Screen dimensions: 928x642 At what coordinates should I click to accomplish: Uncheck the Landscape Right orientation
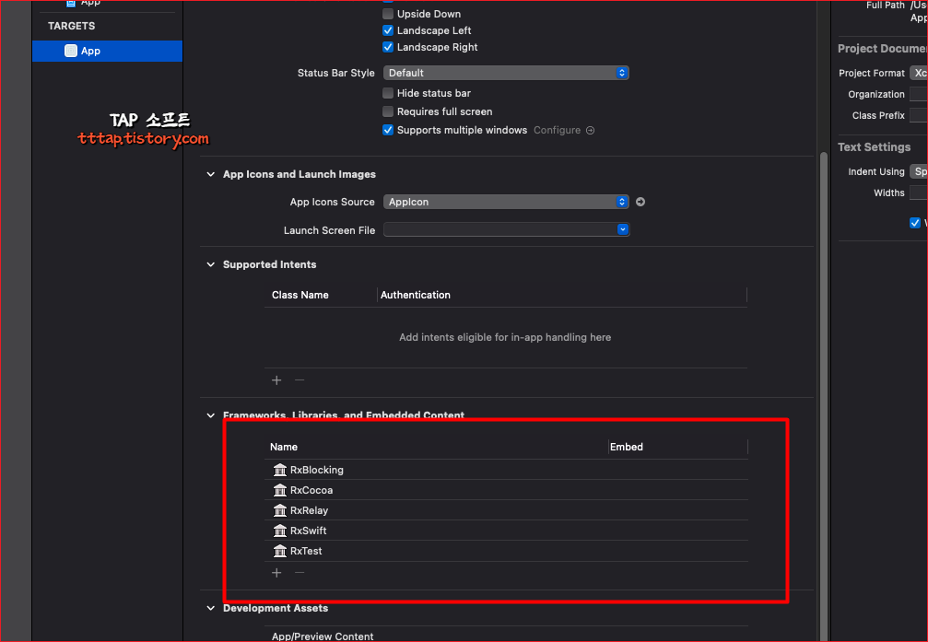(388, 47)
